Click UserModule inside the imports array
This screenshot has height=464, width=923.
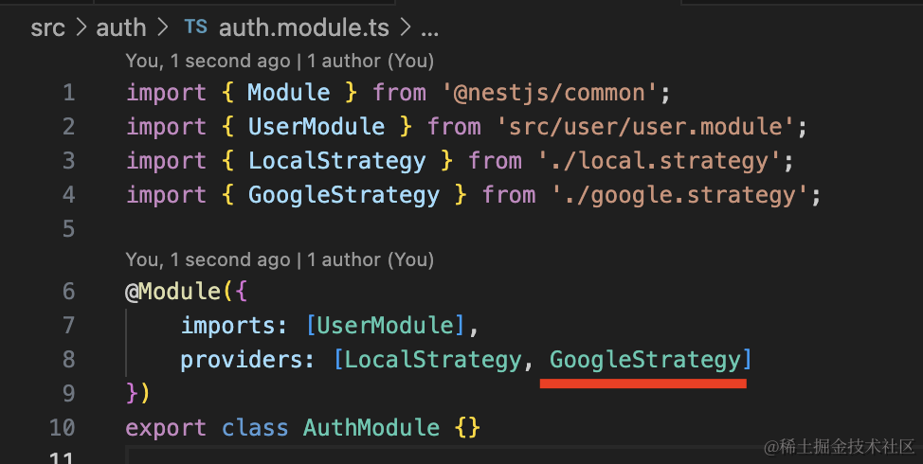(x=385, y=325)
